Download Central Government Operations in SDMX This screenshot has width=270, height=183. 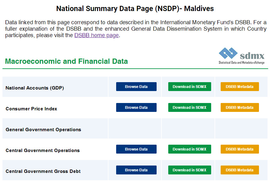190,149
